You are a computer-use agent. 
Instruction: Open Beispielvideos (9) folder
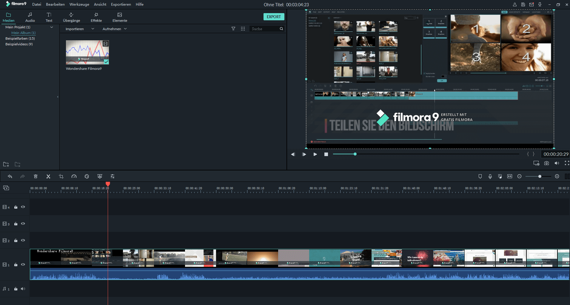tap(19, 44)
